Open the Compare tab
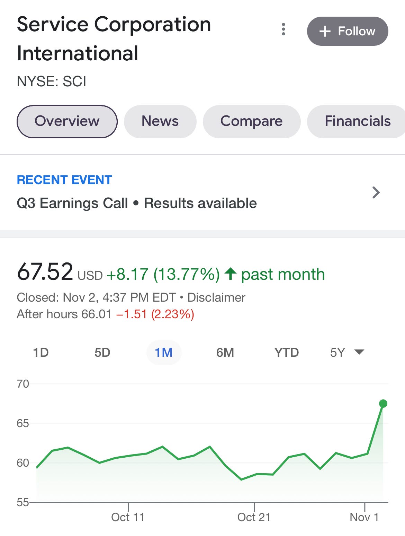 [251, 121]
